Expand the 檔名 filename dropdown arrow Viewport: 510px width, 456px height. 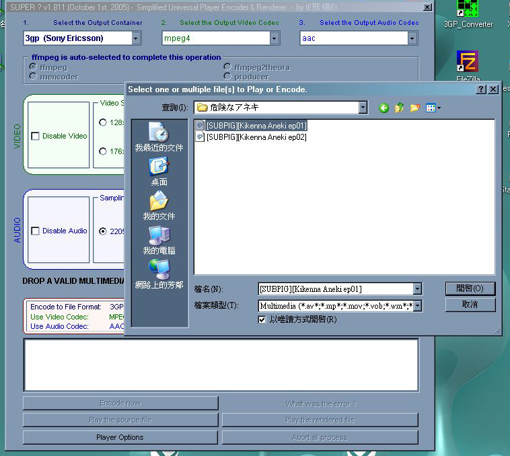(x=417, y=289)
